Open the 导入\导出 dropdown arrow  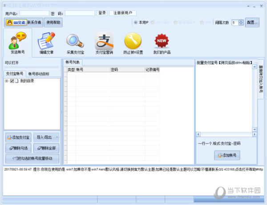(x=57, y=137)
